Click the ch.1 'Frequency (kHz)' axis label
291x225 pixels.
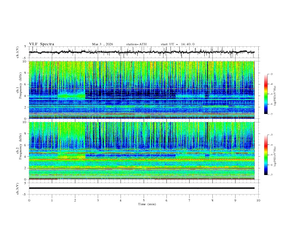(21, 86)
